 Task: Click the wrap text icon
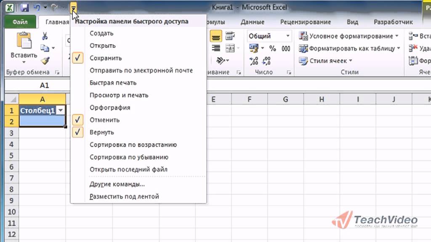[230, 36]
